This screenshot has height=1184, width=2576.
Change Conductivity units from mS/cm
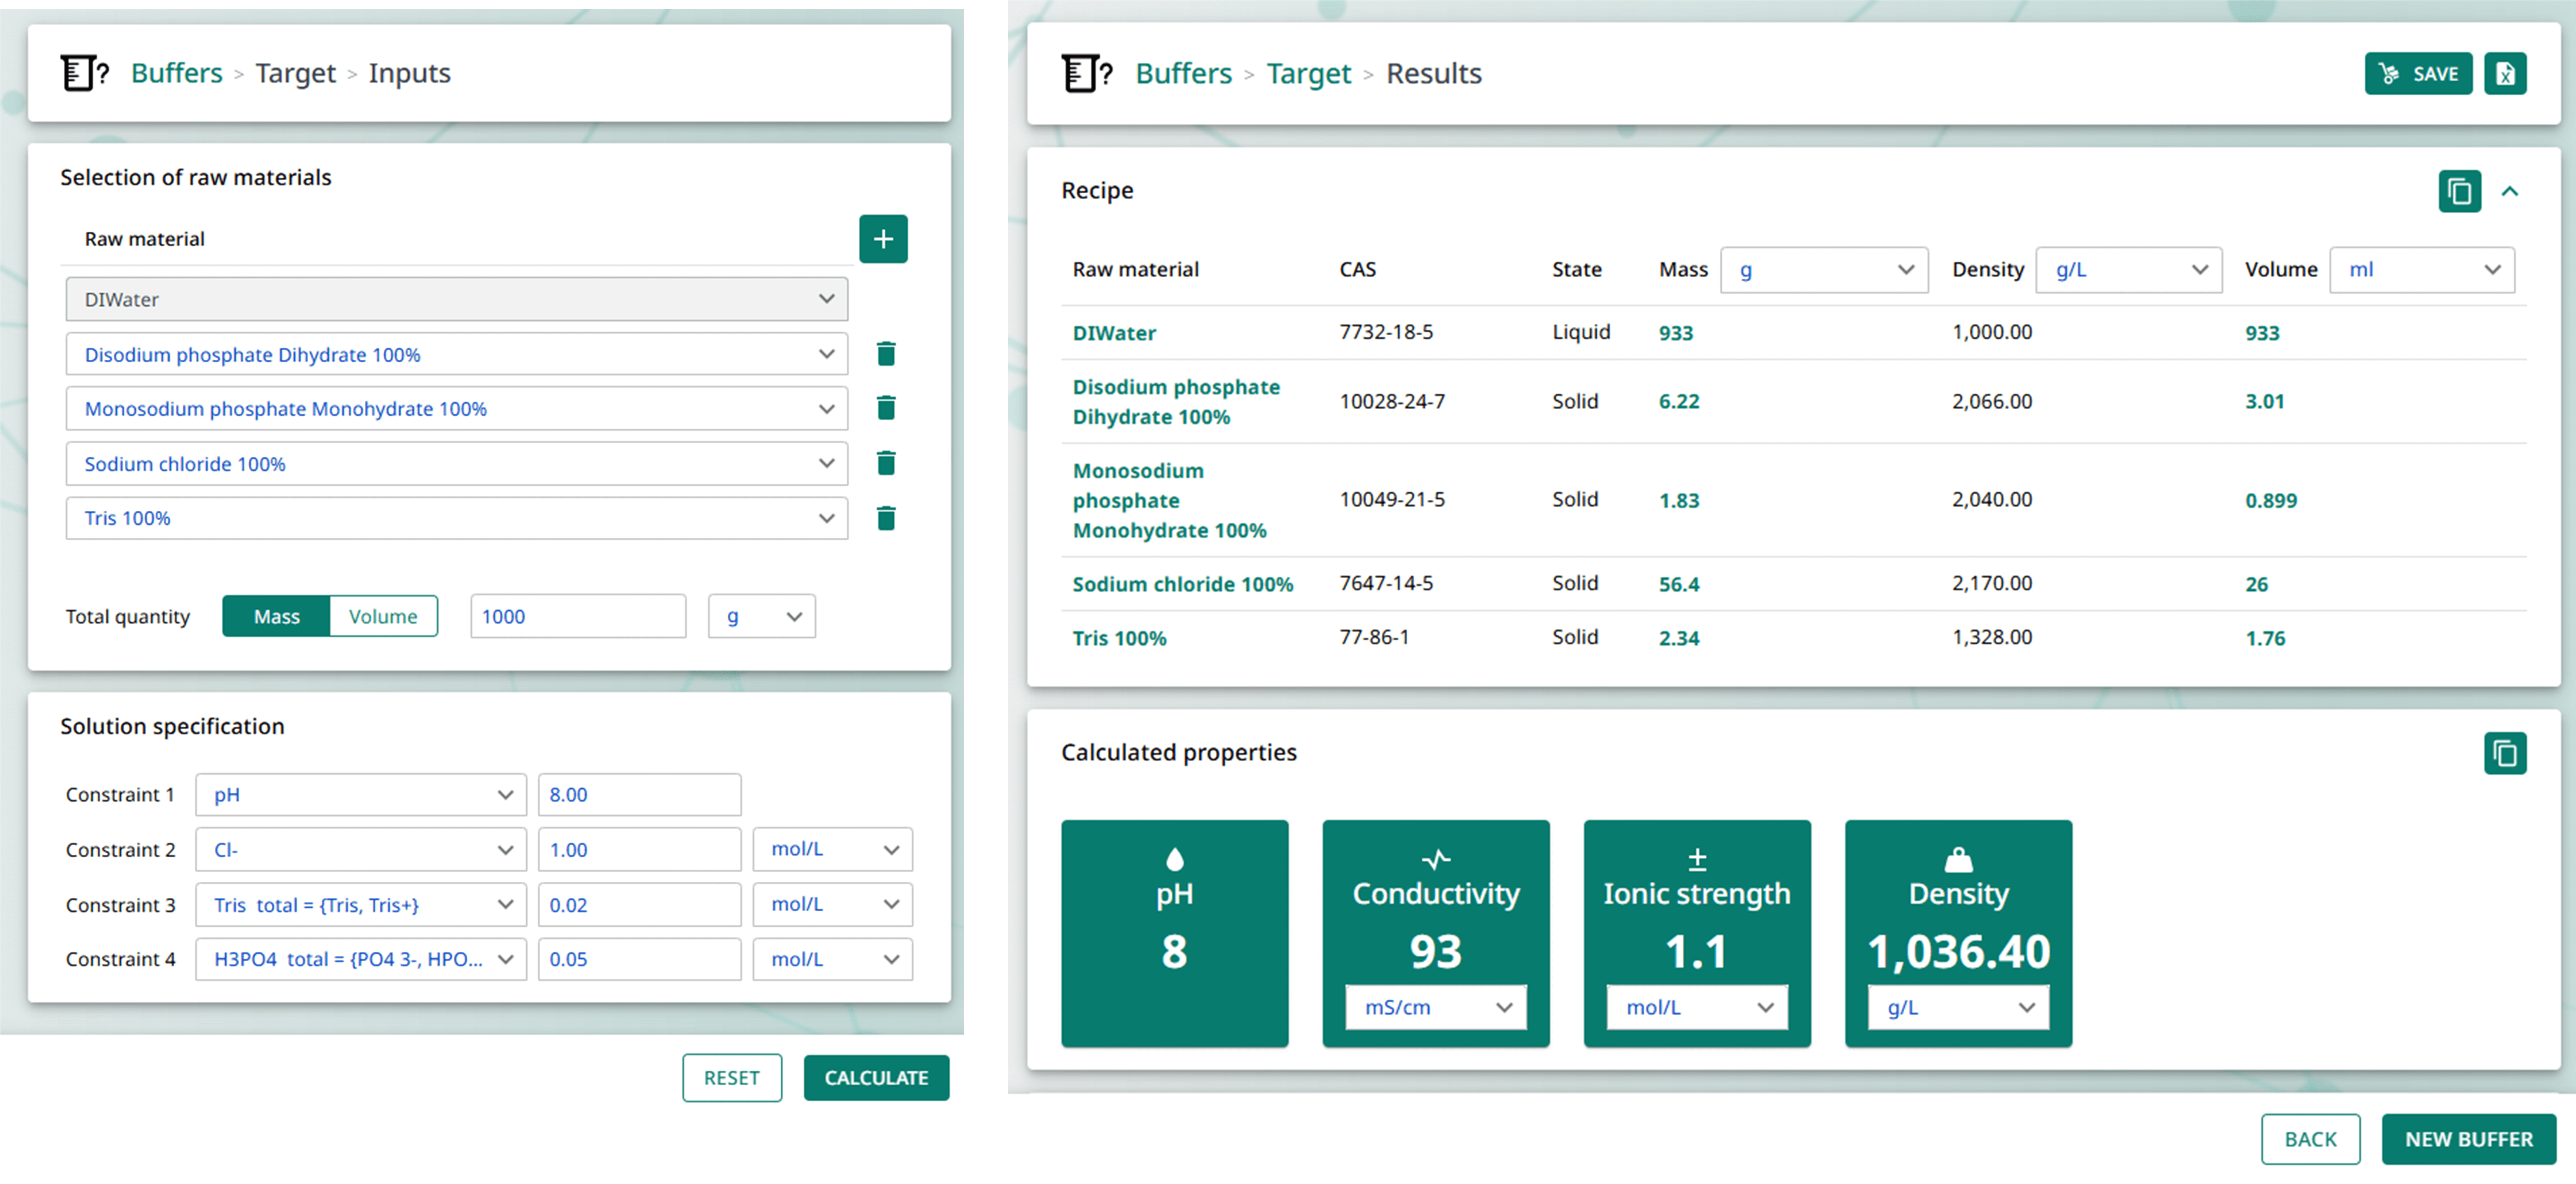1435,1007
